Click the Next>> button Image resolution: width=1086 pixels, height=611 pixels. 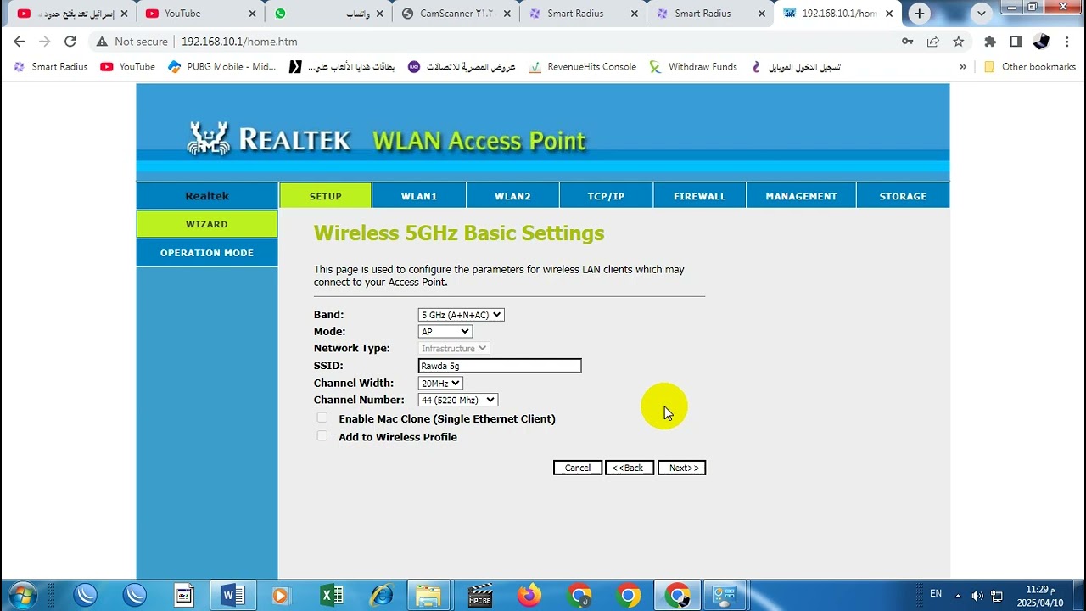[x=682, y=468]
